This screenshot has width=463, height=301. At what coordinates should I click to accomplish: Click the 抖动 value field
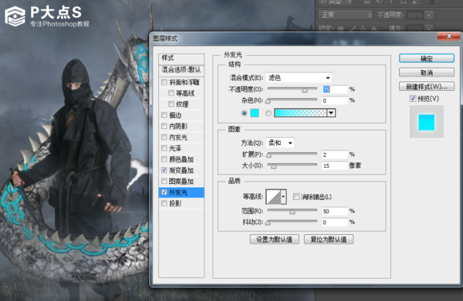[x=334, y=222]
